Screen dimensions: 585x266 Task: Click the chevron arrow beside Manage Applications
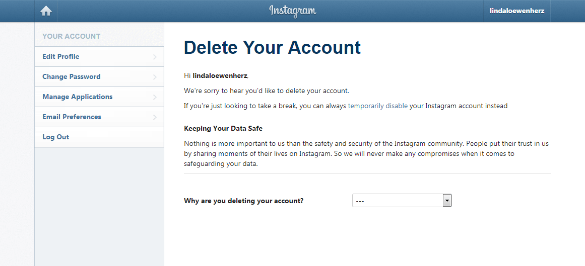[155, 97]
